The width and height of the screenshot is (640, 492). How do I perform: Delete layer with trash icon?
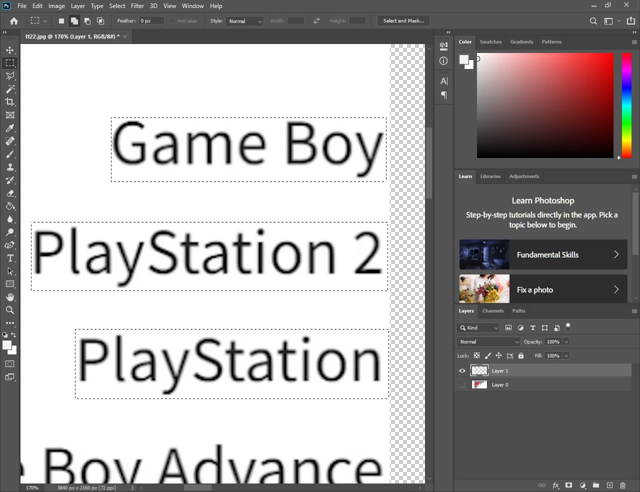623,485
